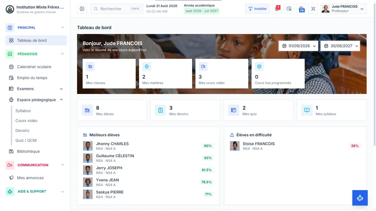
Task: Collapse Espace pédagogique submenu chevron
Action: (x=61, y=99)
